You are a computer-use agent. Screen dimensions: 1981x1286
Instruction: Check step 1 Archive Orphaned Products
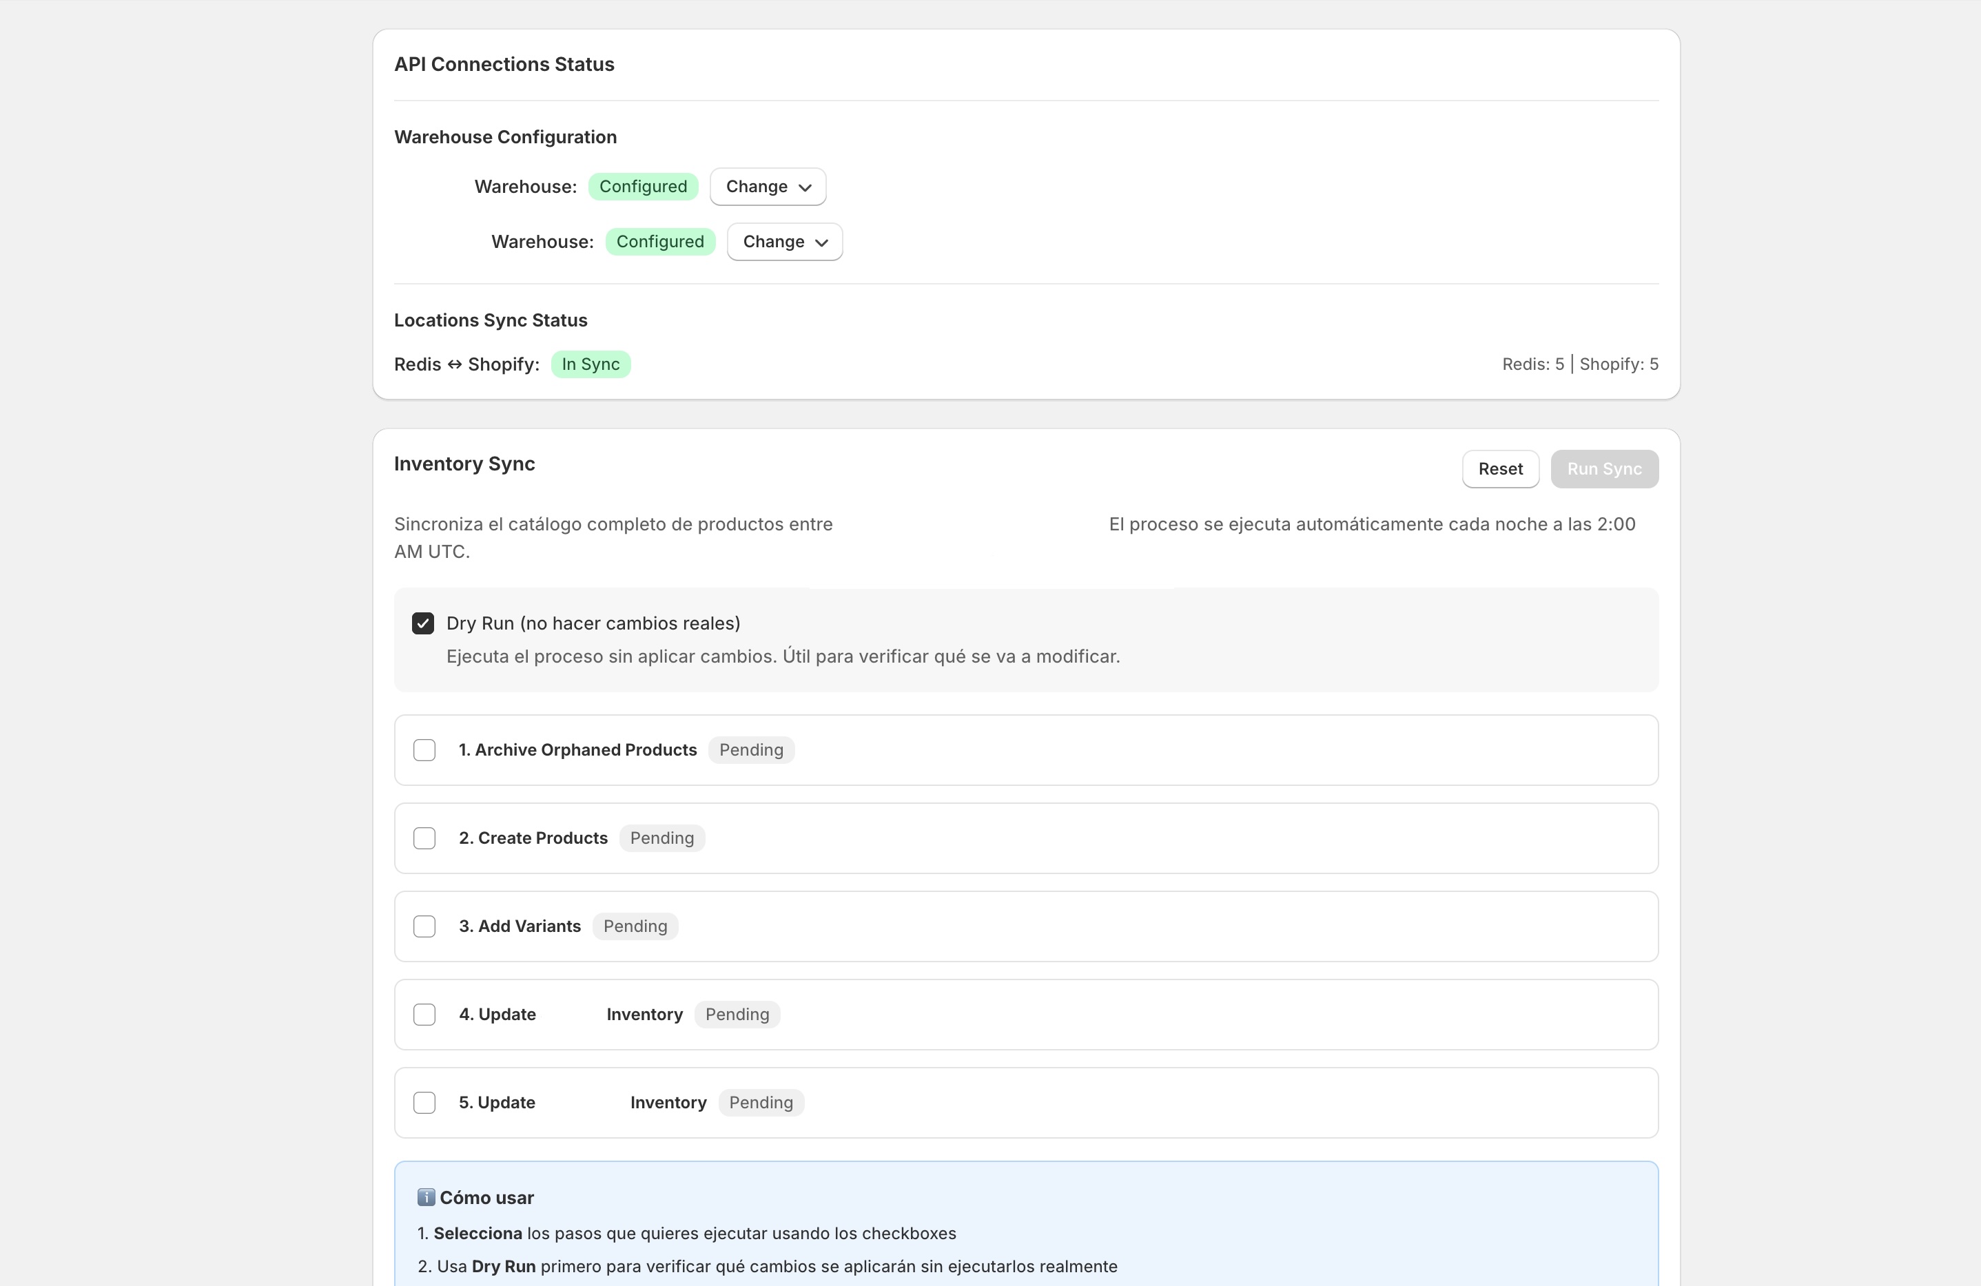[x=424, y=749]
